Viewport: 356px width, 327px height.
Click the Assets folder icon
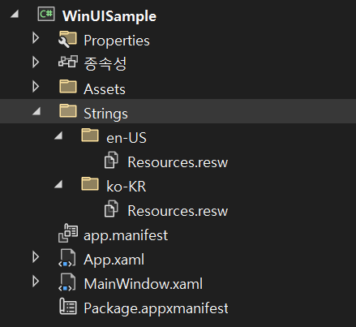pyautogui.click(x=68, y=87)
